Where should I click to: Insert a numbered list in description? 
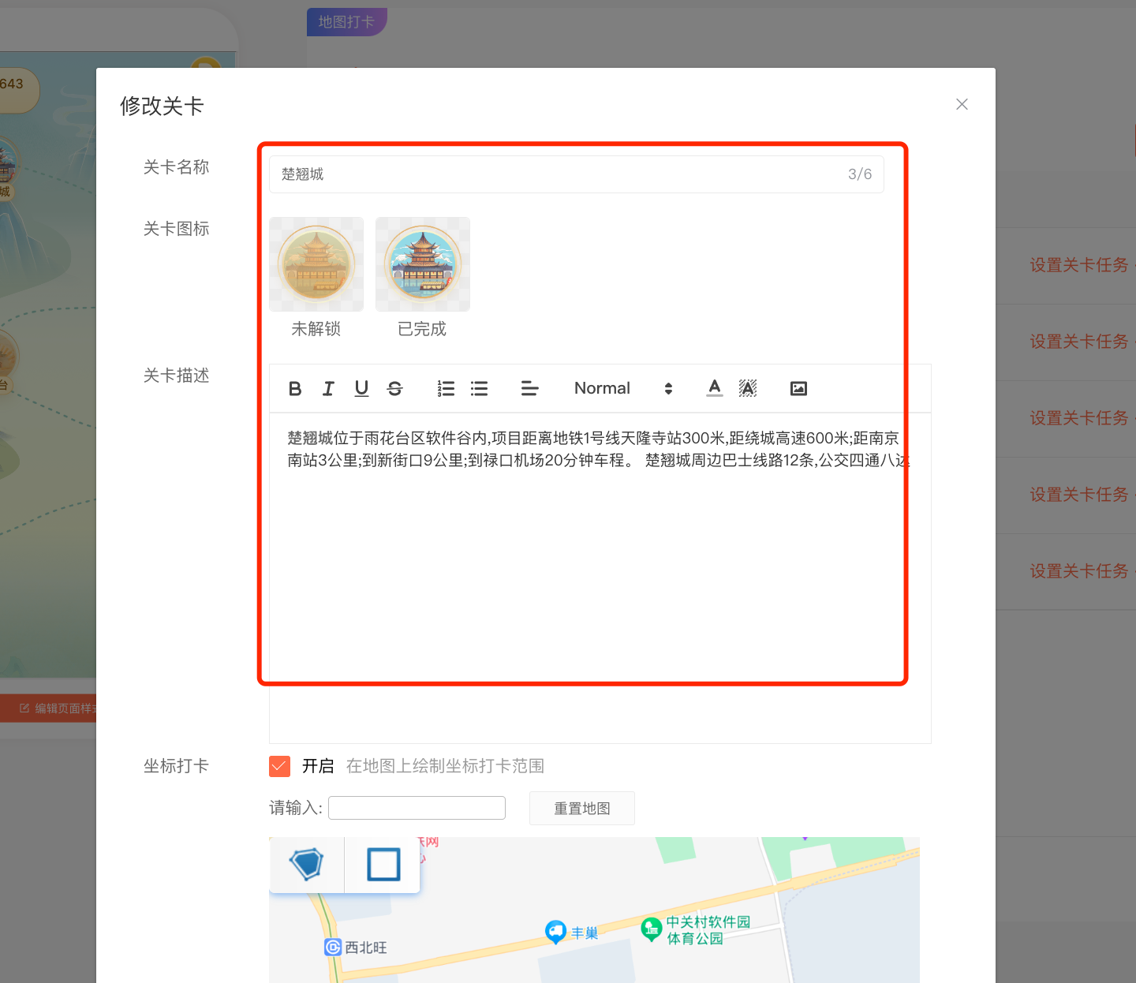(446, 388)
